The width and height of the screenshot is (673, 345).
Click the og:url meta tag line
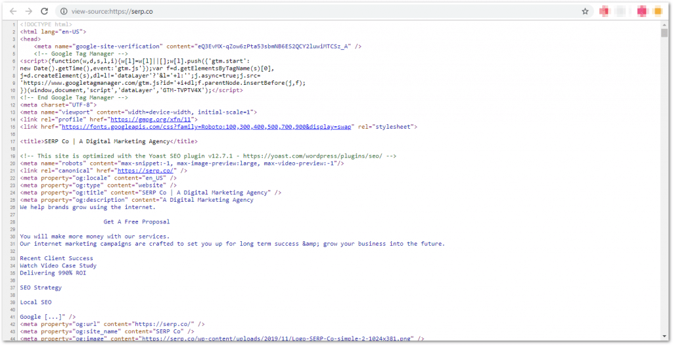tap(112, 324)
